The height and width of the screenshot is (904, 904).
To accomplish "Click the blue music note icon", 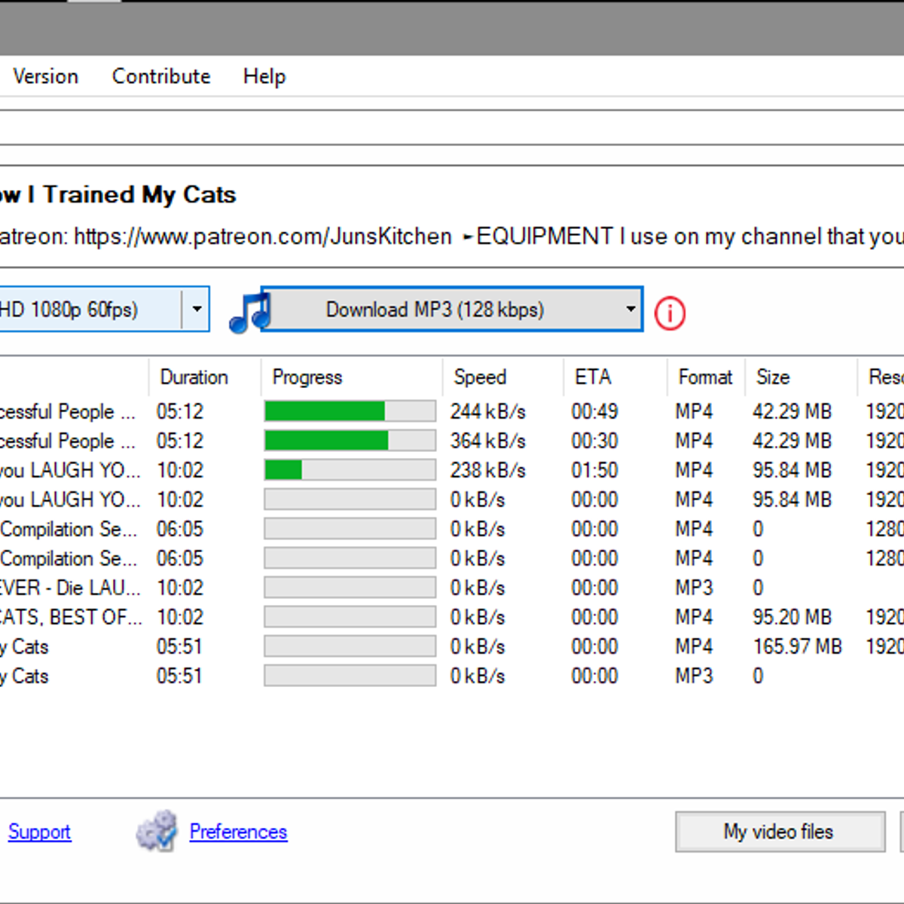I will [x=249, y=312].
